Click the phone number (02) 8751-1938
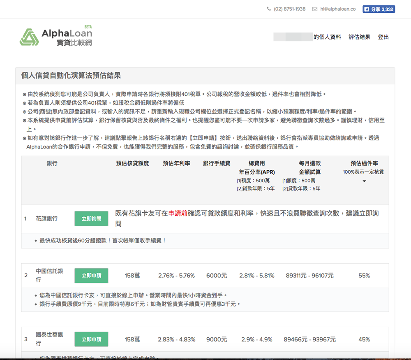 (289, 9)
